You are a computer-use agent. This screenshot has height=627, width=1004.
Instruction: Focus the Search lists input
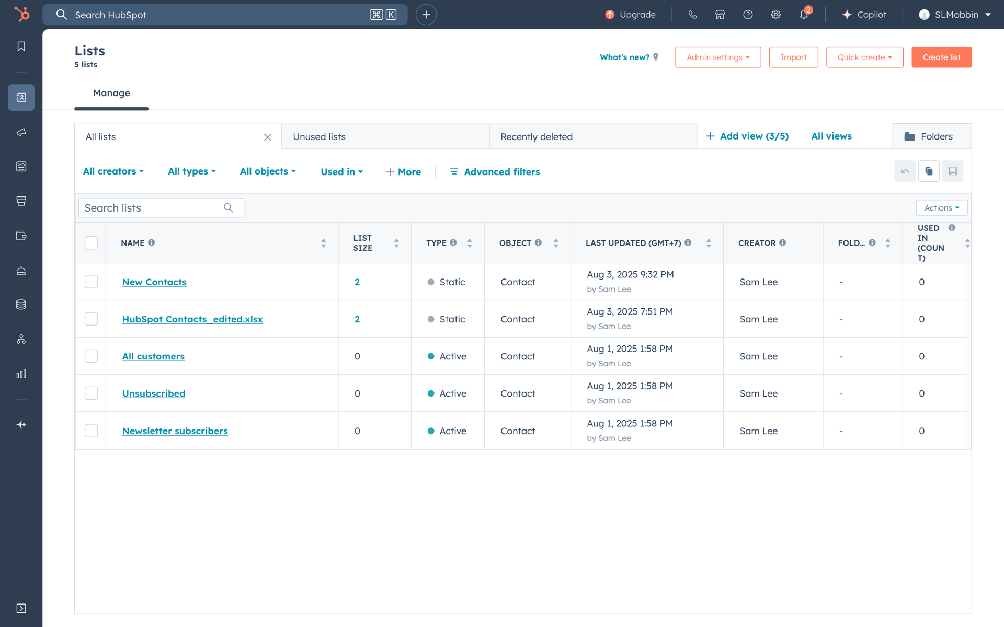[161, 208]
